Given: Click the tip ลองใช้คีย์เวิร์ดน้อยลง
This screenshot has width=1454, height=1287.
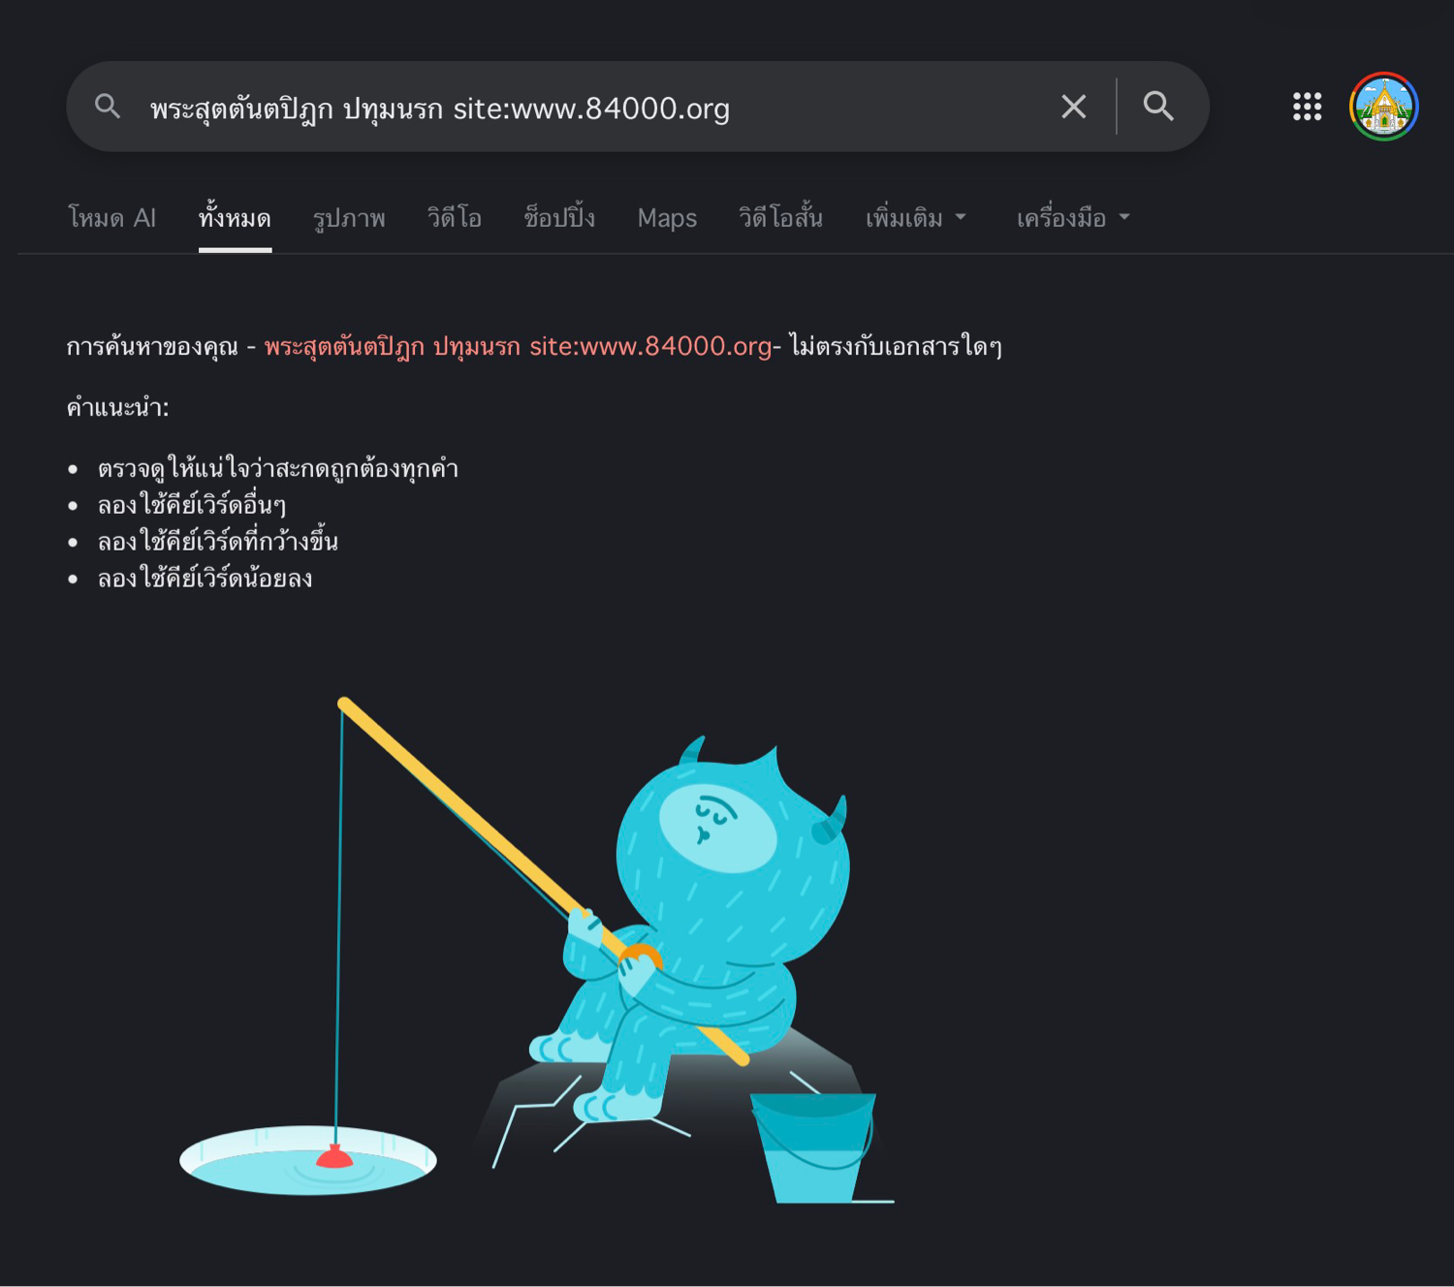Looking at the screenshot, I should [x=205, y=579].
